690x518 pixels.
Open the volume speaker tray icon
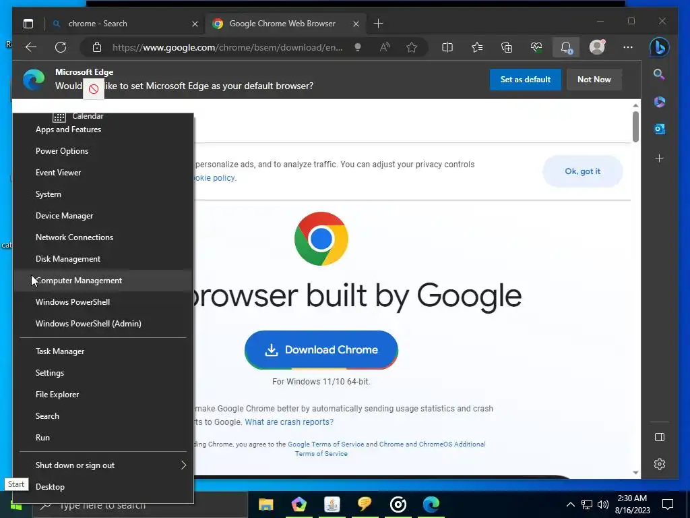point(603,505)
